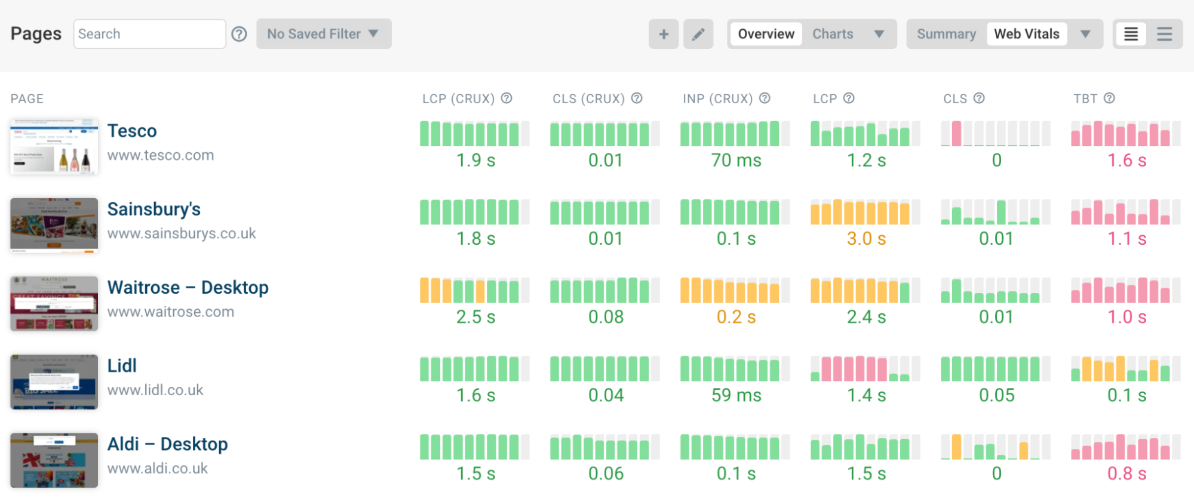
Task: Click the Waitrose page thumbnail
Action: pyautogui.click(x=54, y=303)
